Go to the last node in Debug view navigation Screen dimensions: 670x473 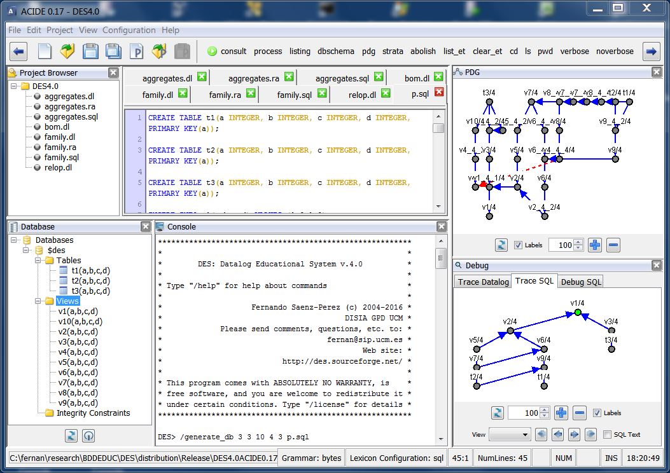591,435
